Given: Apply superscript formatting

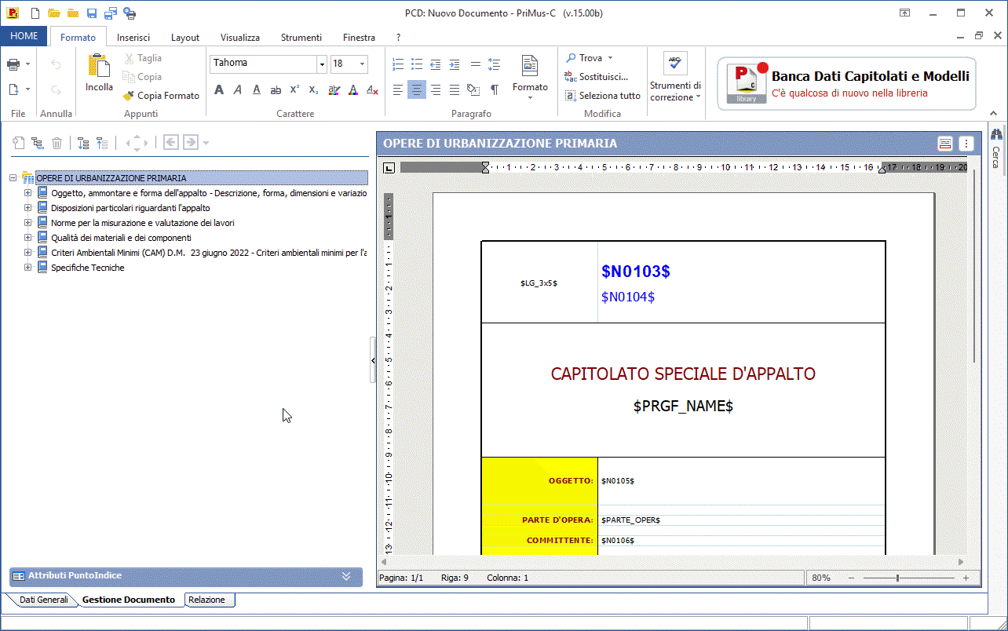Looking at the screenshot, I should (x=294, y=90).
